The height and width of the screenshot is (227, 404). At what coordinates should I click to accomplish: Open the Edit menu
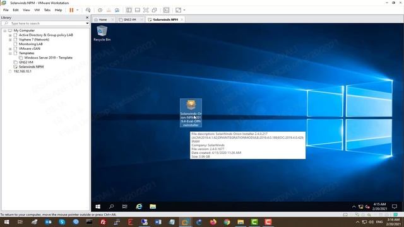pos(15,10)
